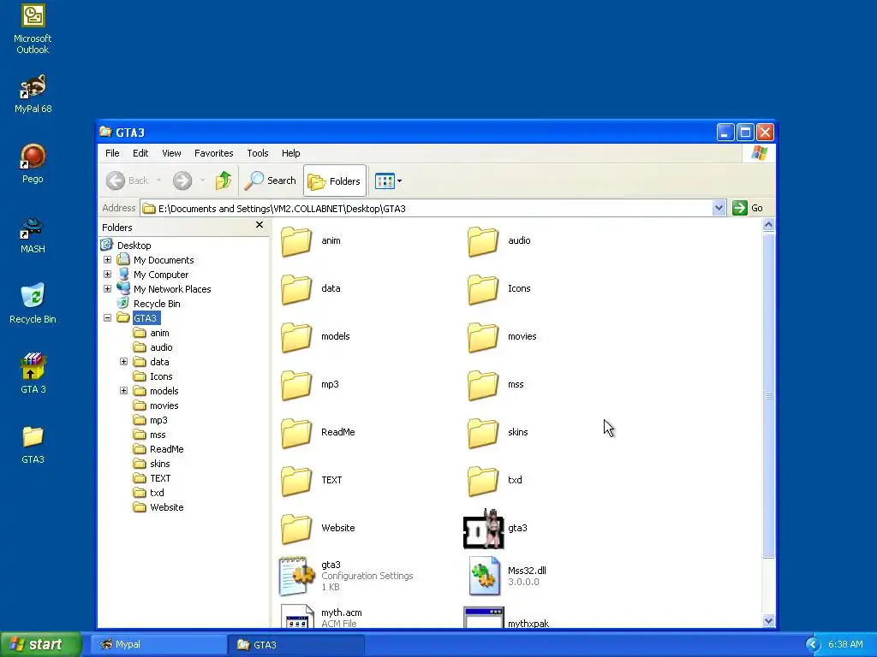Select the mss folder in file list
The height and width of the screenshot is (657, 877).
(x=496, y=384)
